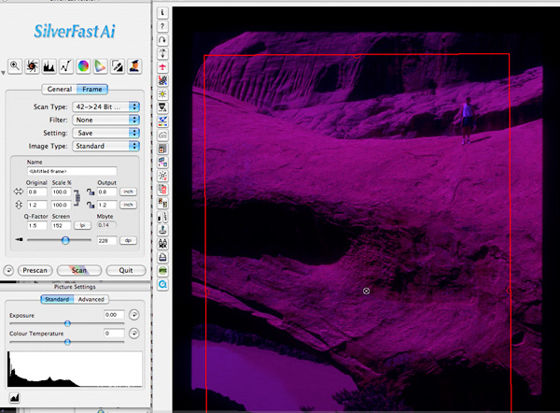560x413 pixels.
Task: Expand the Image Type dropdown
Action: click(105, 146)
